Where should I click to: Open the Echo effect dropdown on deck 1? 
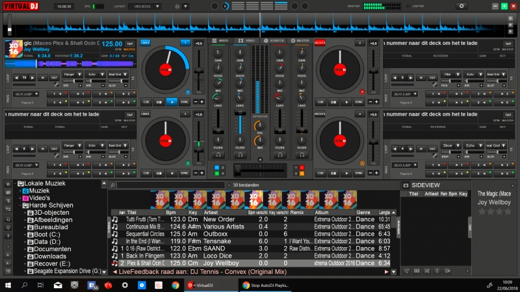coord(96,75)
